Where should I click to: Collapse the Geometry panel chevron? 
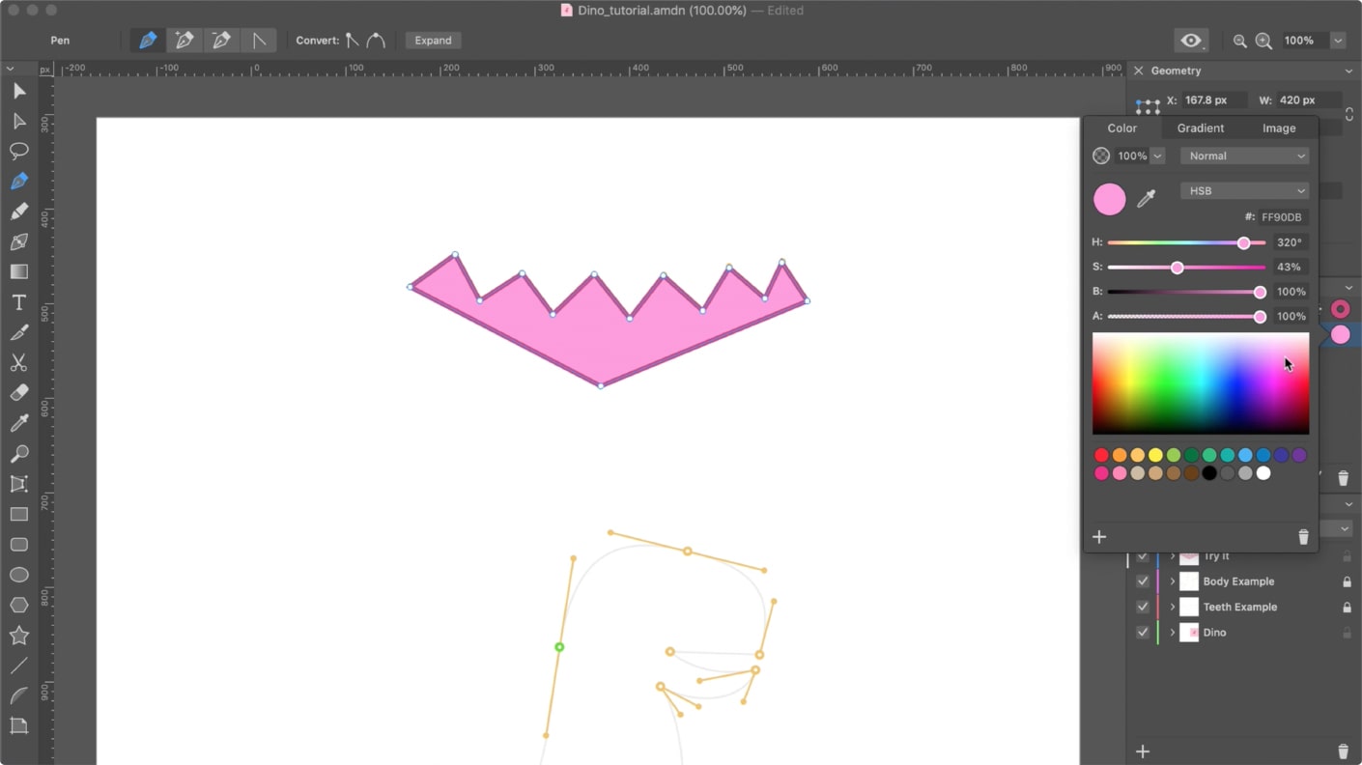point(1348,71)
